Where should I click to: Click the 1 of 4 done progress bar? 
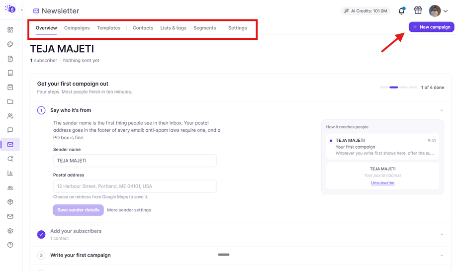[x=398, y=88]
